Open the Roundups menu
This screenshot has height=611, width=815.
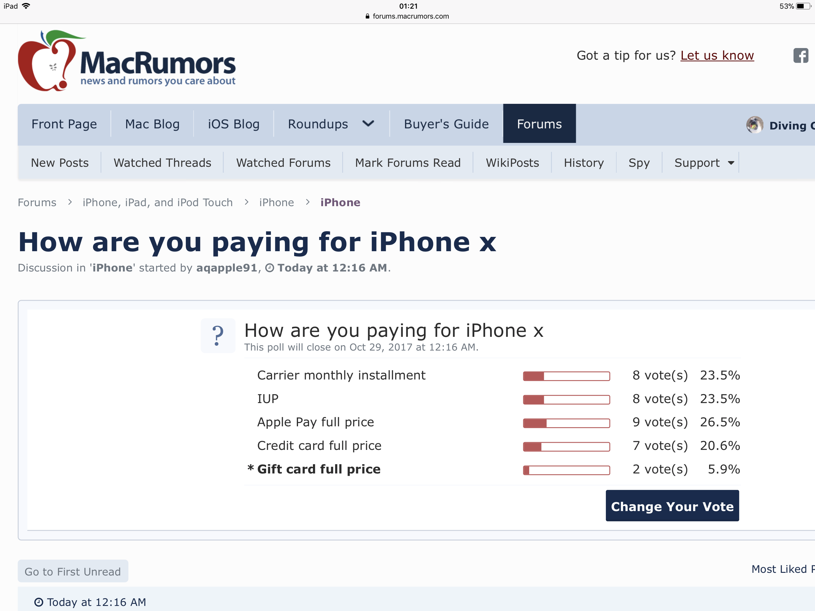318,124
